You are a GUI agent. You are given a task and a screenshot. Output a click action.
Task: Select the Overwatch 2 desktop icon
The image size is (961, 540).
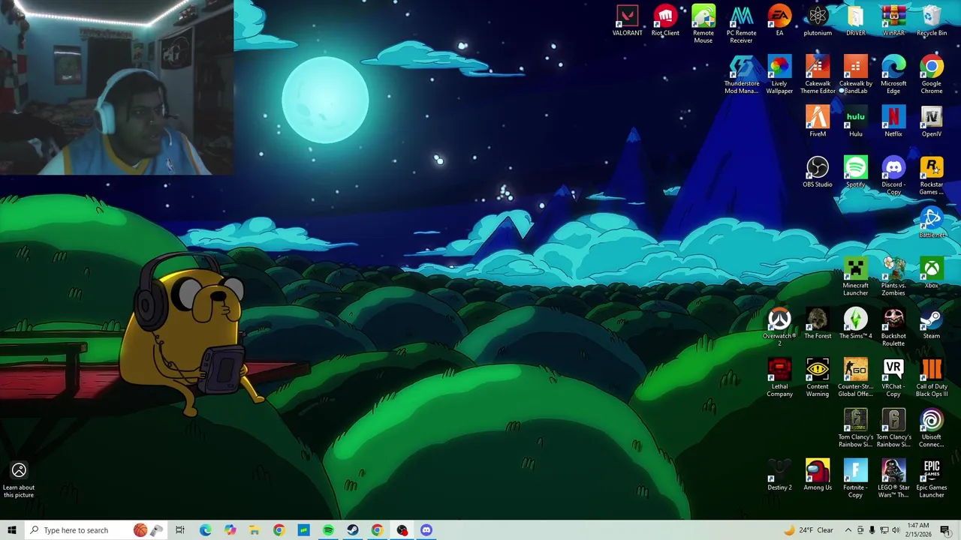pyautogui.click(x=779, y=328)
